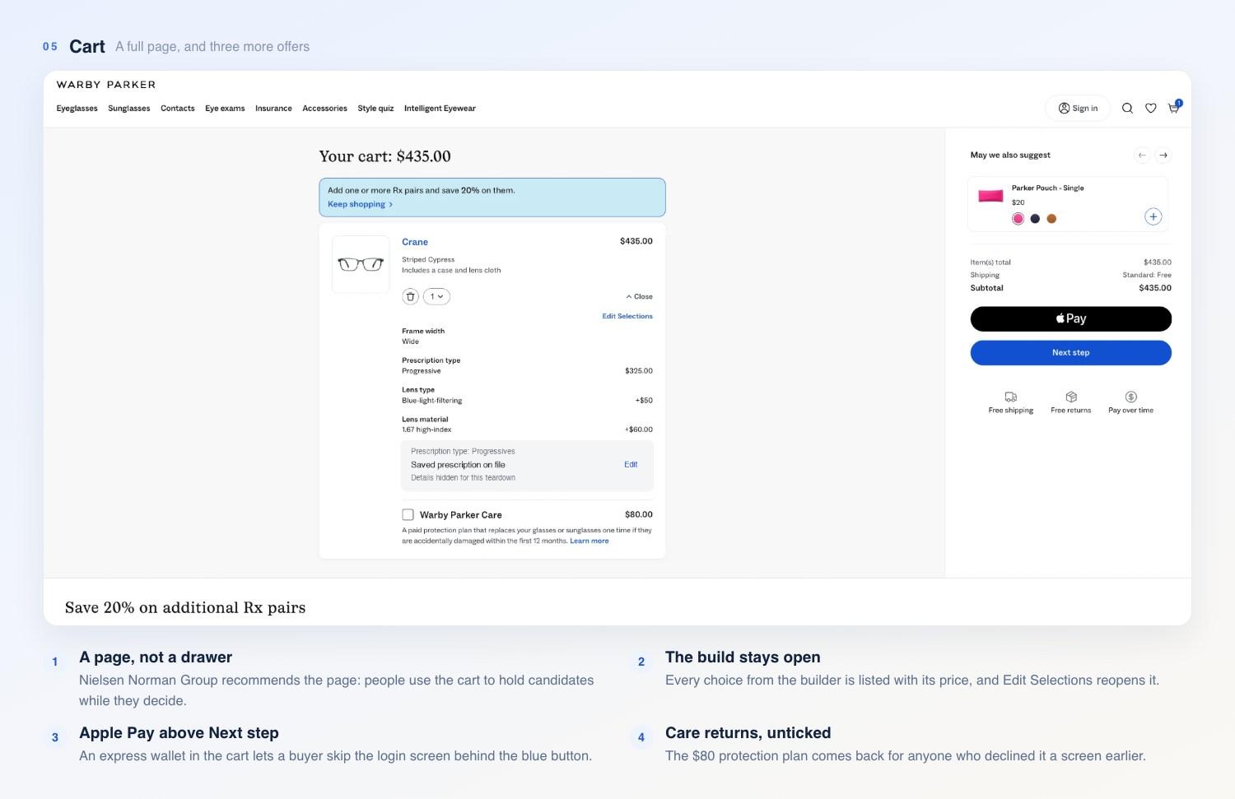
Task: Add Parker Pouch with plus icon
Action: pos(1153,216)
